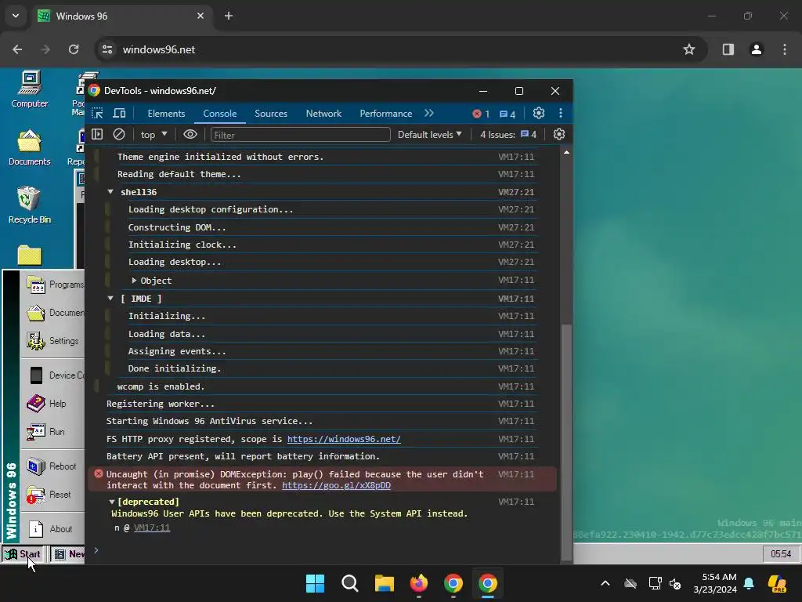
Task: Open the tab search dropdown chevron
Action: (x=16, y=16)
